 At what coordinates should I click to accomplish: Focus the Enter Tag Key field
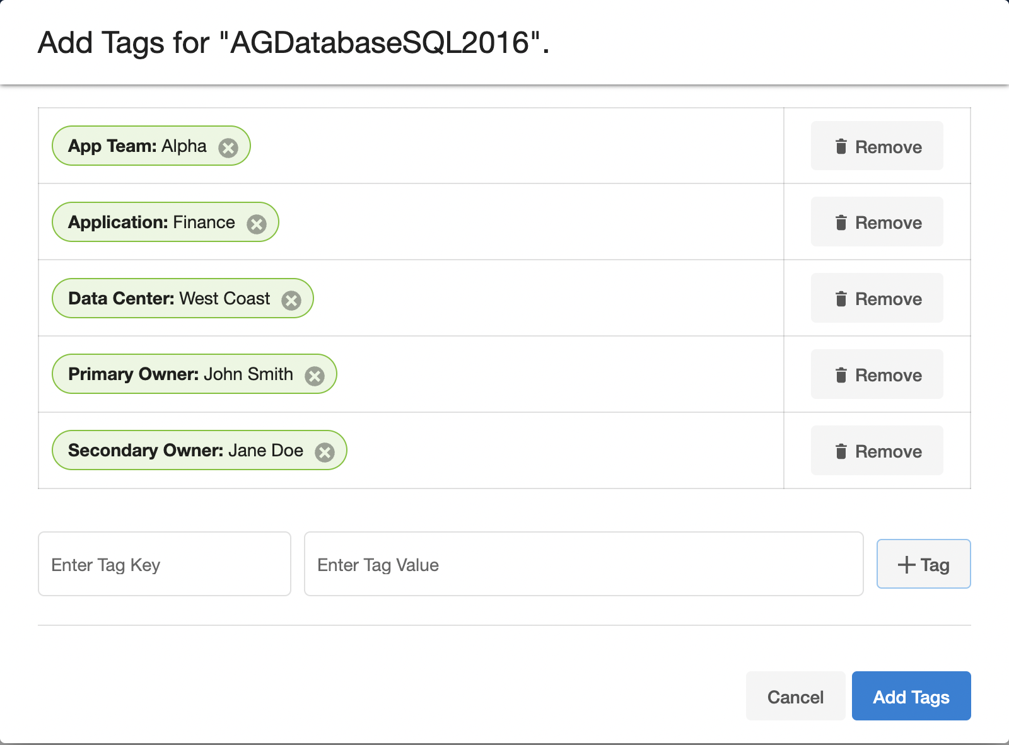coord(165,564)
